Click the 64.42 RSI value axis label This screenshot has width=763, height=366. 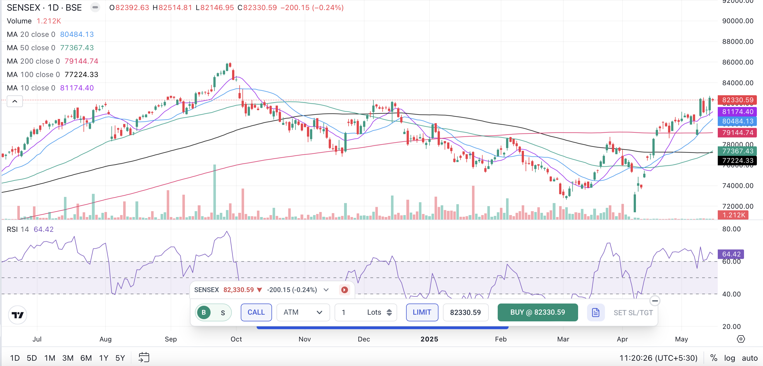pyautogui.click(x=731, y=254)
